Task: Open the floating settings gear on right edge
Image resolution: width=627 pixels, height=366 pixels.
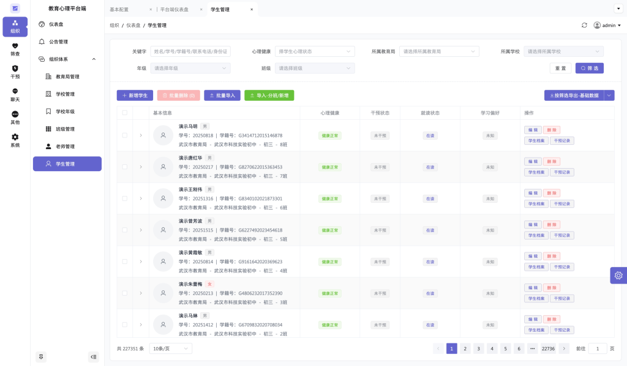Action: [x=618, y=276]
